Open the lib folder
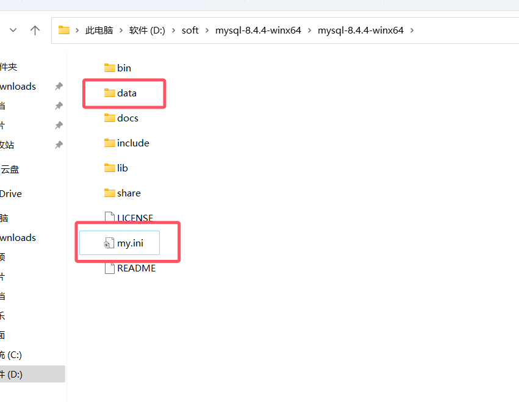This screenshot has width=519, height=402. (x=116, y=168)
